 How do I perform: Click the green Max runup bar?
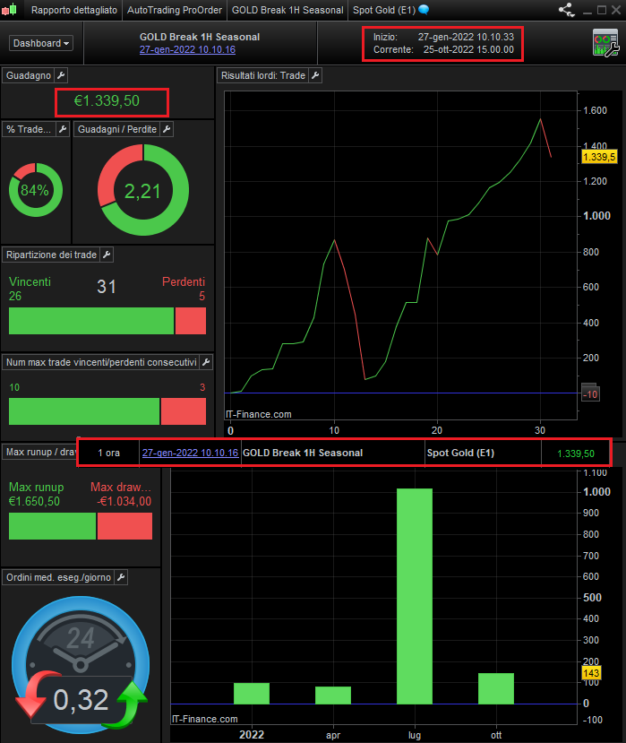coord(52,526)
